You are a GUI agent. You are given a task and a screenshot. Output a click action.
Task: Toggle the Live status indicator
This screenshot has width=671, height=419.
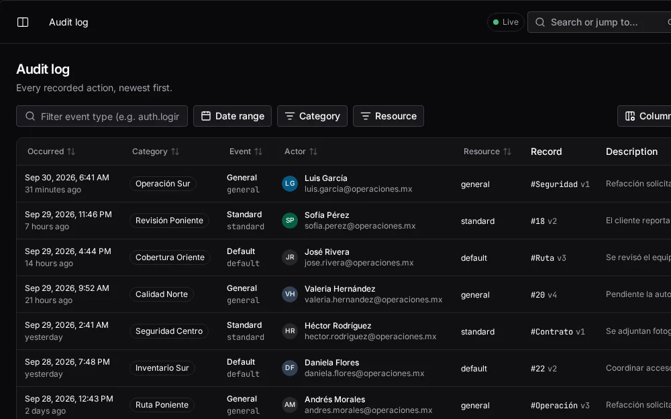[x=506, y=22]
